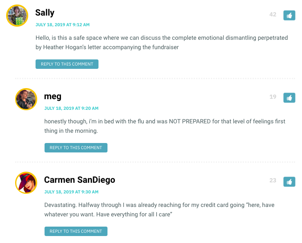Open meg's profile avatar
The image size is (302, 243).
coord(26,99)
